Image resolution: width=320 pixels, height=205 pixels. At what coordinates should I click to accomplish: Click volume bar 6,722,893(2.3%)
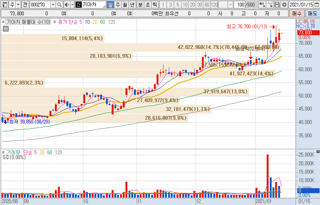click(x=23, y=83)
